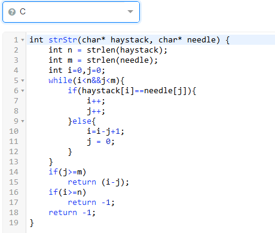The width and height of the screenshot is (275, 233).
Task: Click on 'j++;' statement
Action: [96, 111]
